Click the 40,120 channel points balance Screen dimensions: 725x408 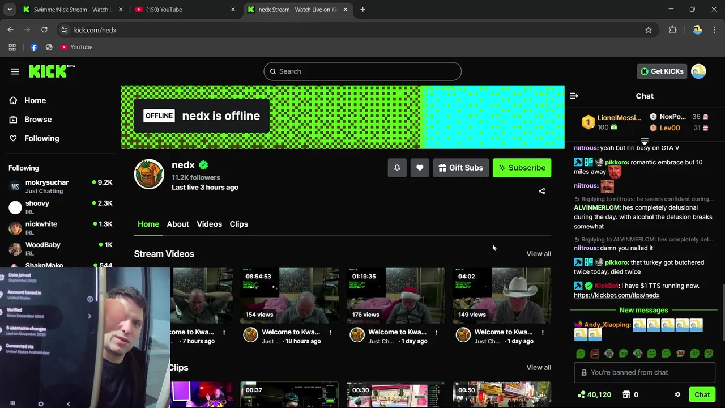tap(594, 394)
